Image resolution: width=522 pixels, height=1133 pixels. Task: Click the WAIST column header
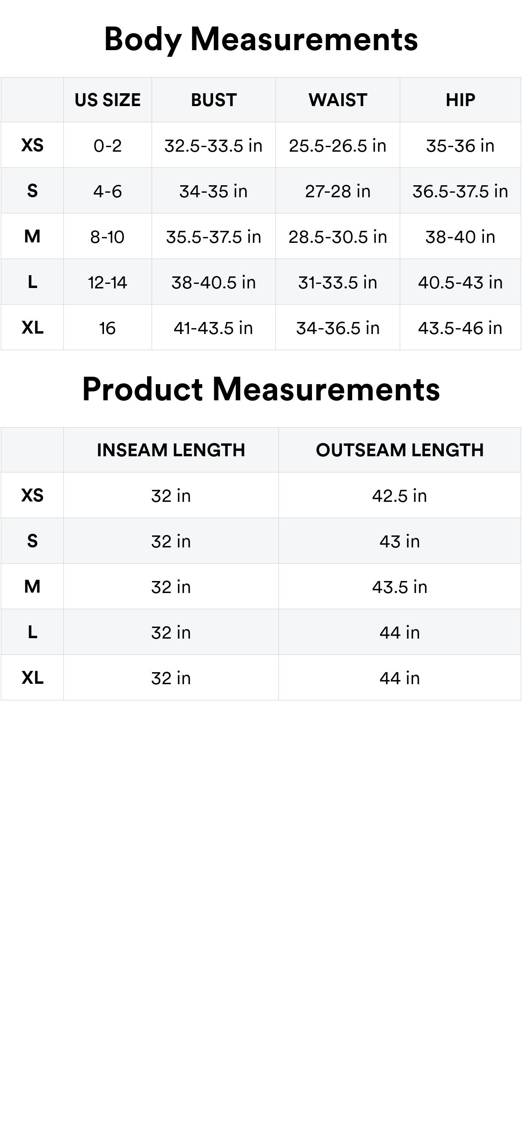click(x=338, y=100)
